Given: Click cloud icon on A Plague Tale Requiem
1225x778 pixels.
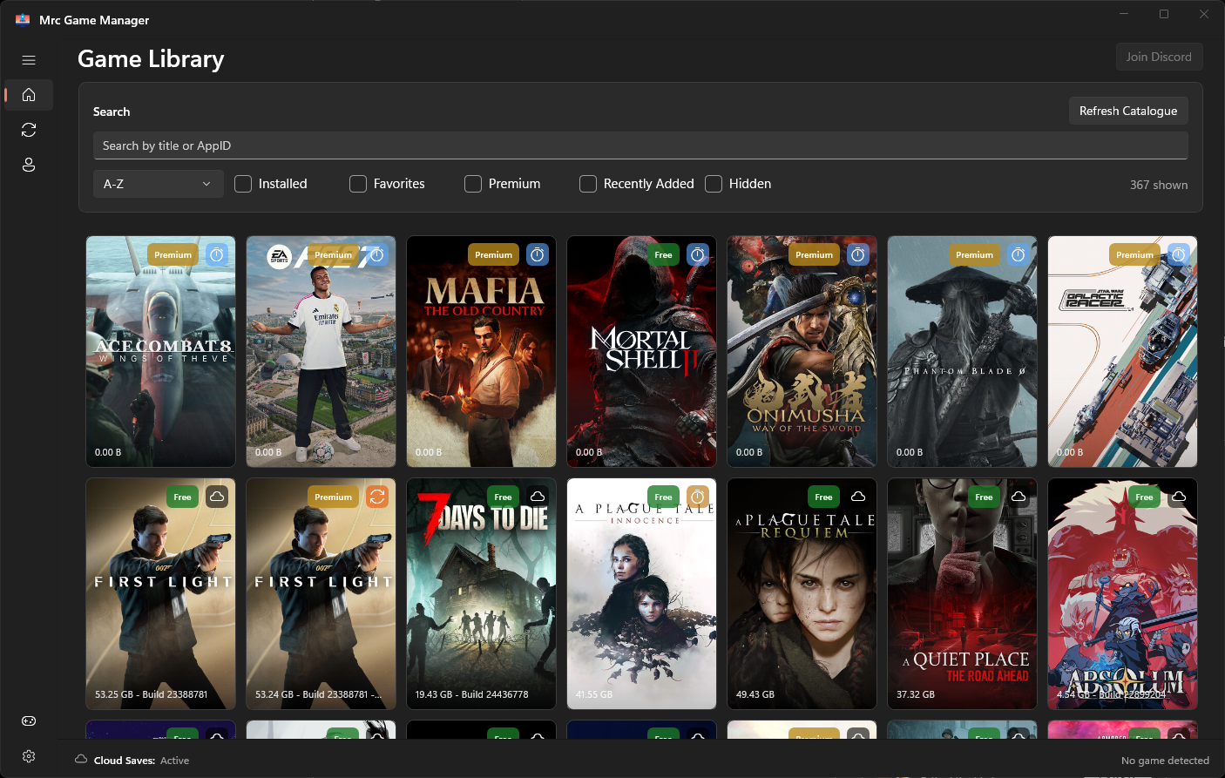Looking at the screenshot, I should pos(858,497).
